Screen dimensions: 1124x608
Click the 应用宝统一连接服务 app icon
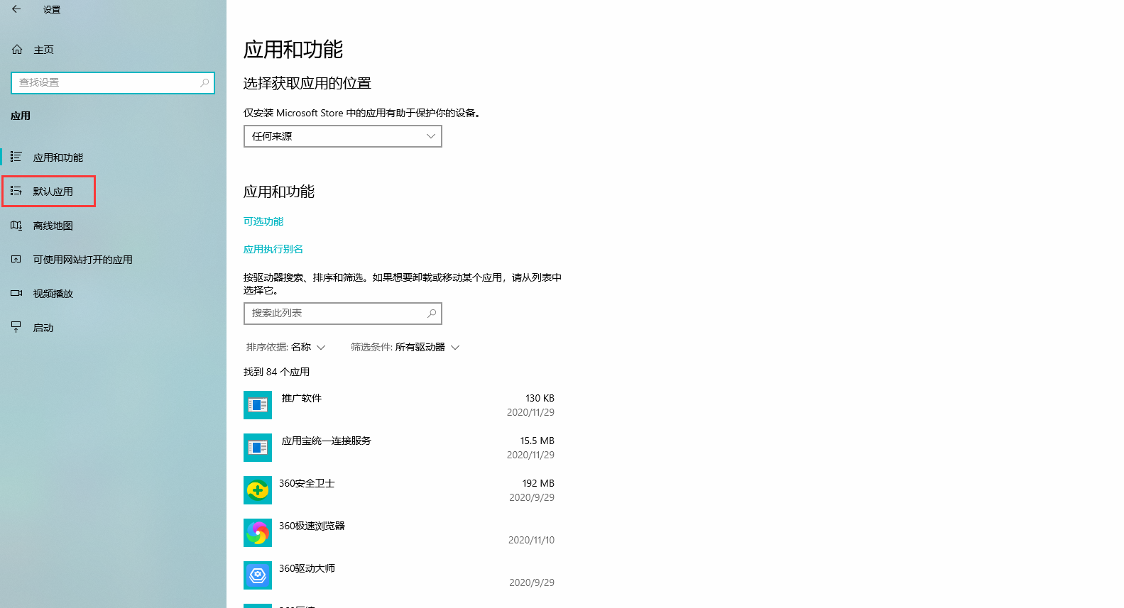pyautogui.click(x=258, y=448)
